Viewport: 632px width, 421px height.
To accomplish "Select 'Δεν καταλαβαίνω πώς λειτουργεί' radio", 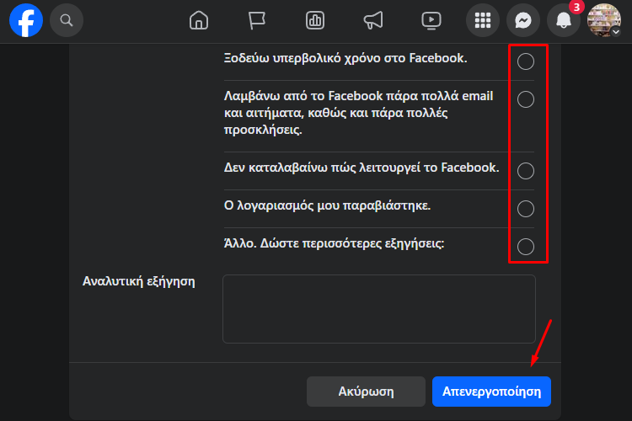I will [x=526, y=171].
